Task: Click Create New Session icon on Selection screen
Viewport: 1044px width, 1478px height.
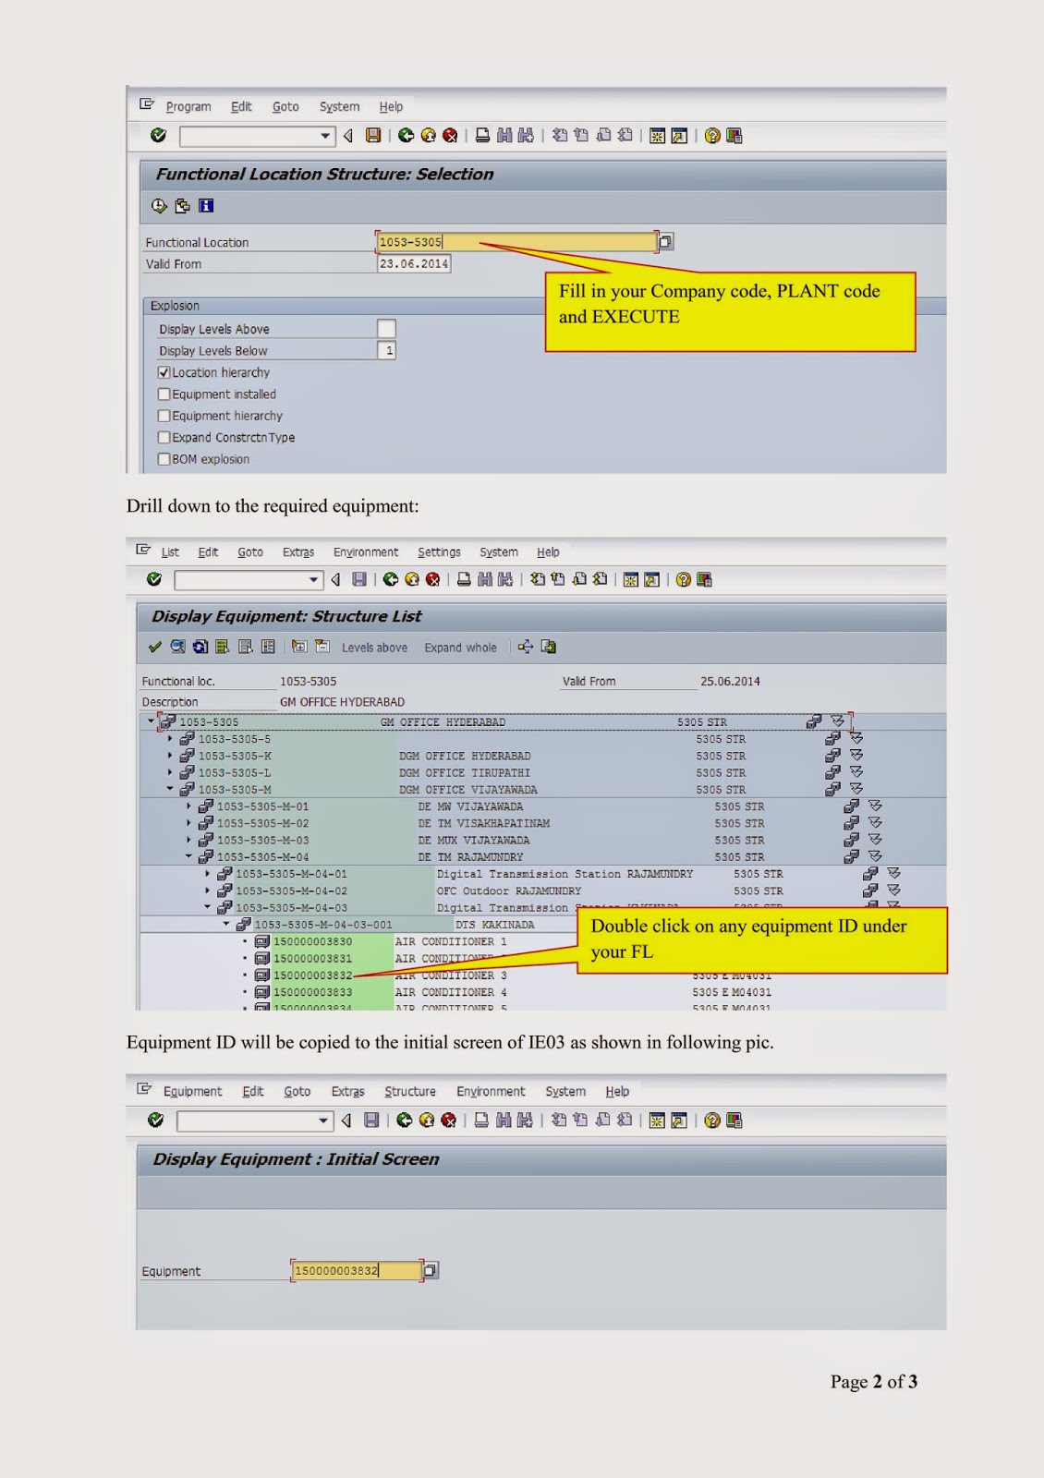Action: [x=657, y=136]
